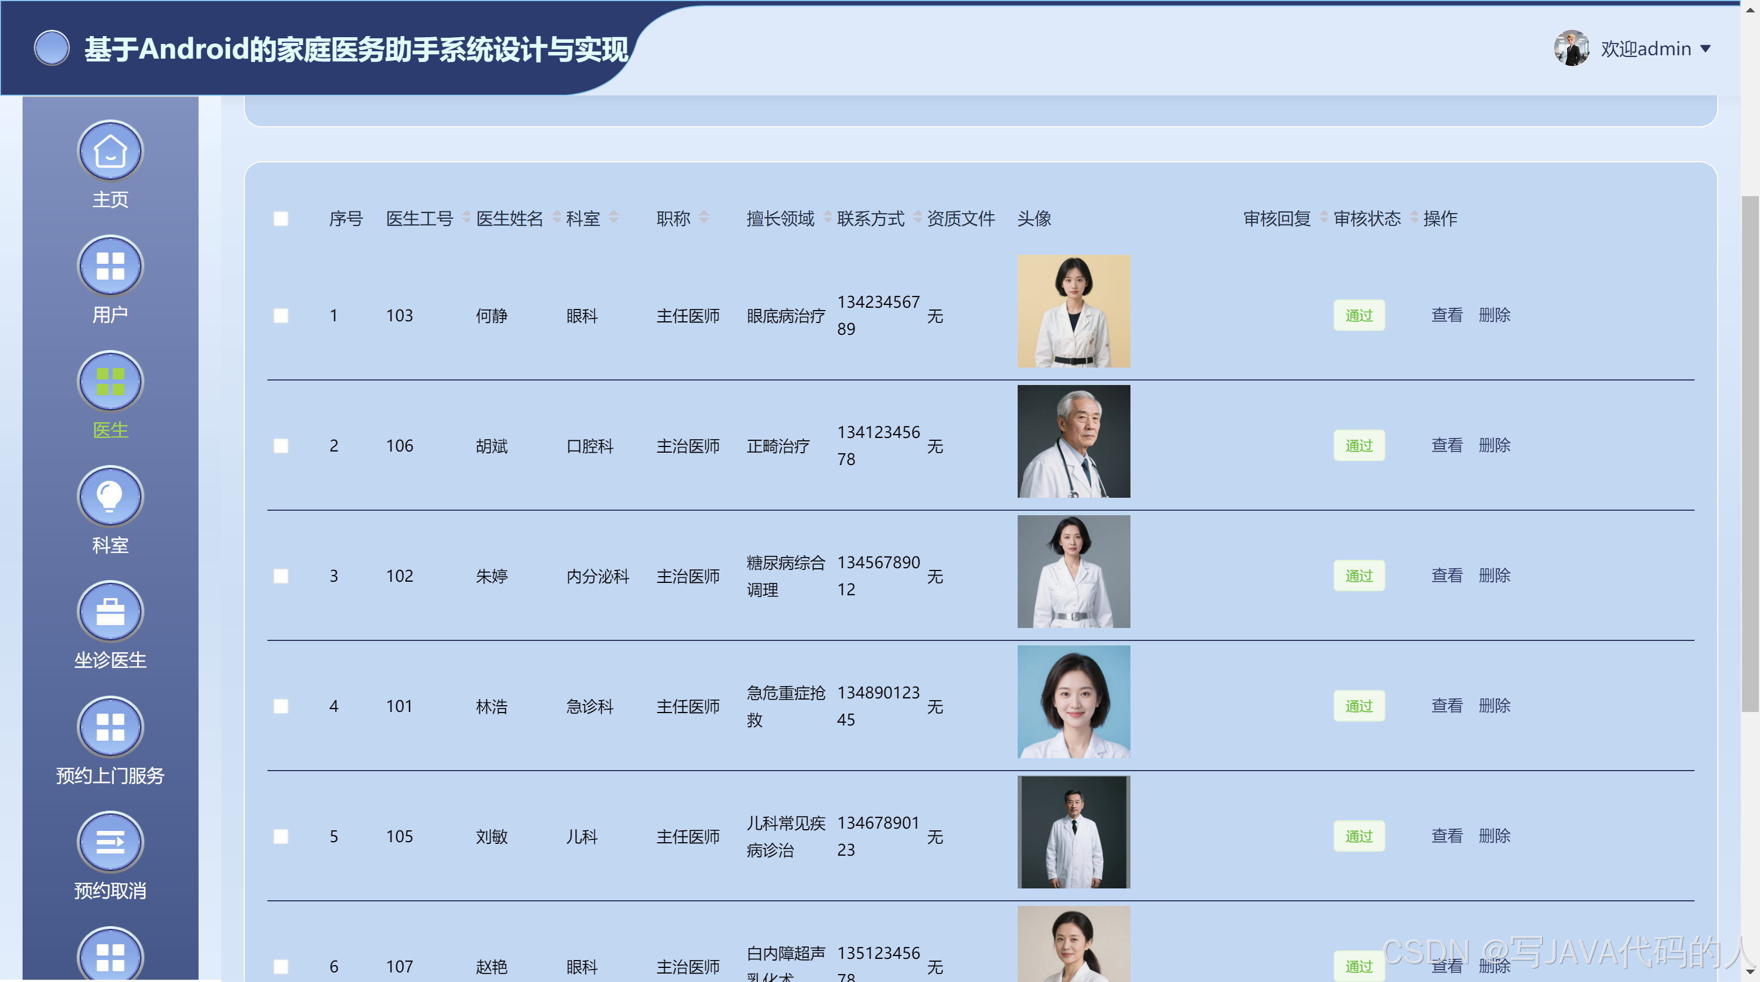Expand the 欢迎admin dropdown arrow
The image size is (1760, 982).
1705,49
